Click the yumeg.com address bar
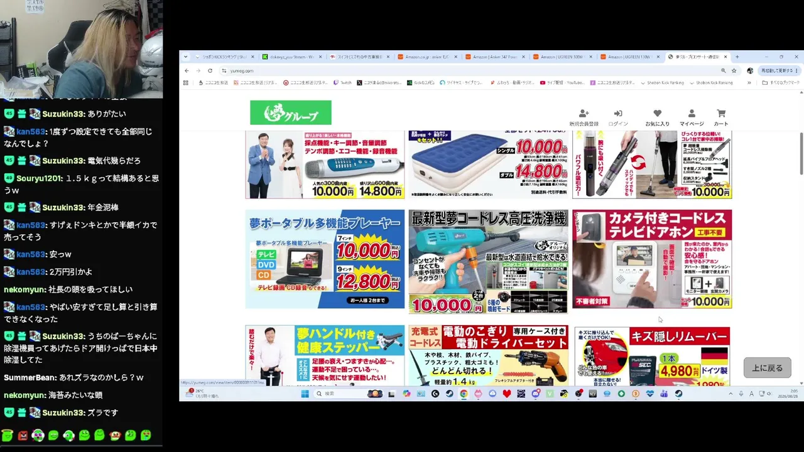The image size is (804, 452). coord(471,70)
